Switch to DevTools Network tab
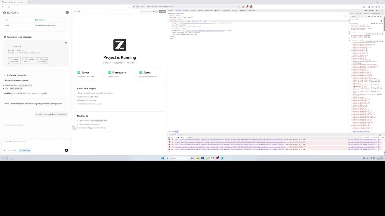The width and height of the screenshot is (385, 216). coord(200,10)
